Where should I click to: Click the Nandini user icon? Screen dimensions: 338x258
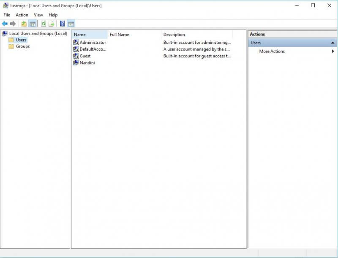coord(76,63)
